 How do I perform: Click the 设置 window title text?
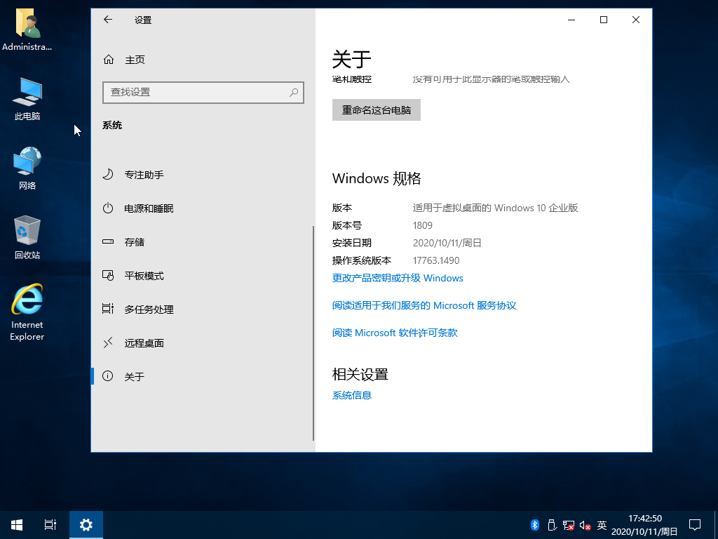click(x=143, y=20)
